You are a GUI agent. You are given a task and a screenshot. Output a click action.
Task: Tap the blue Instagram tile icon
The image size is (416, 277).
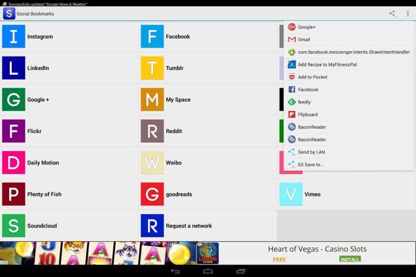coord(13,36)
